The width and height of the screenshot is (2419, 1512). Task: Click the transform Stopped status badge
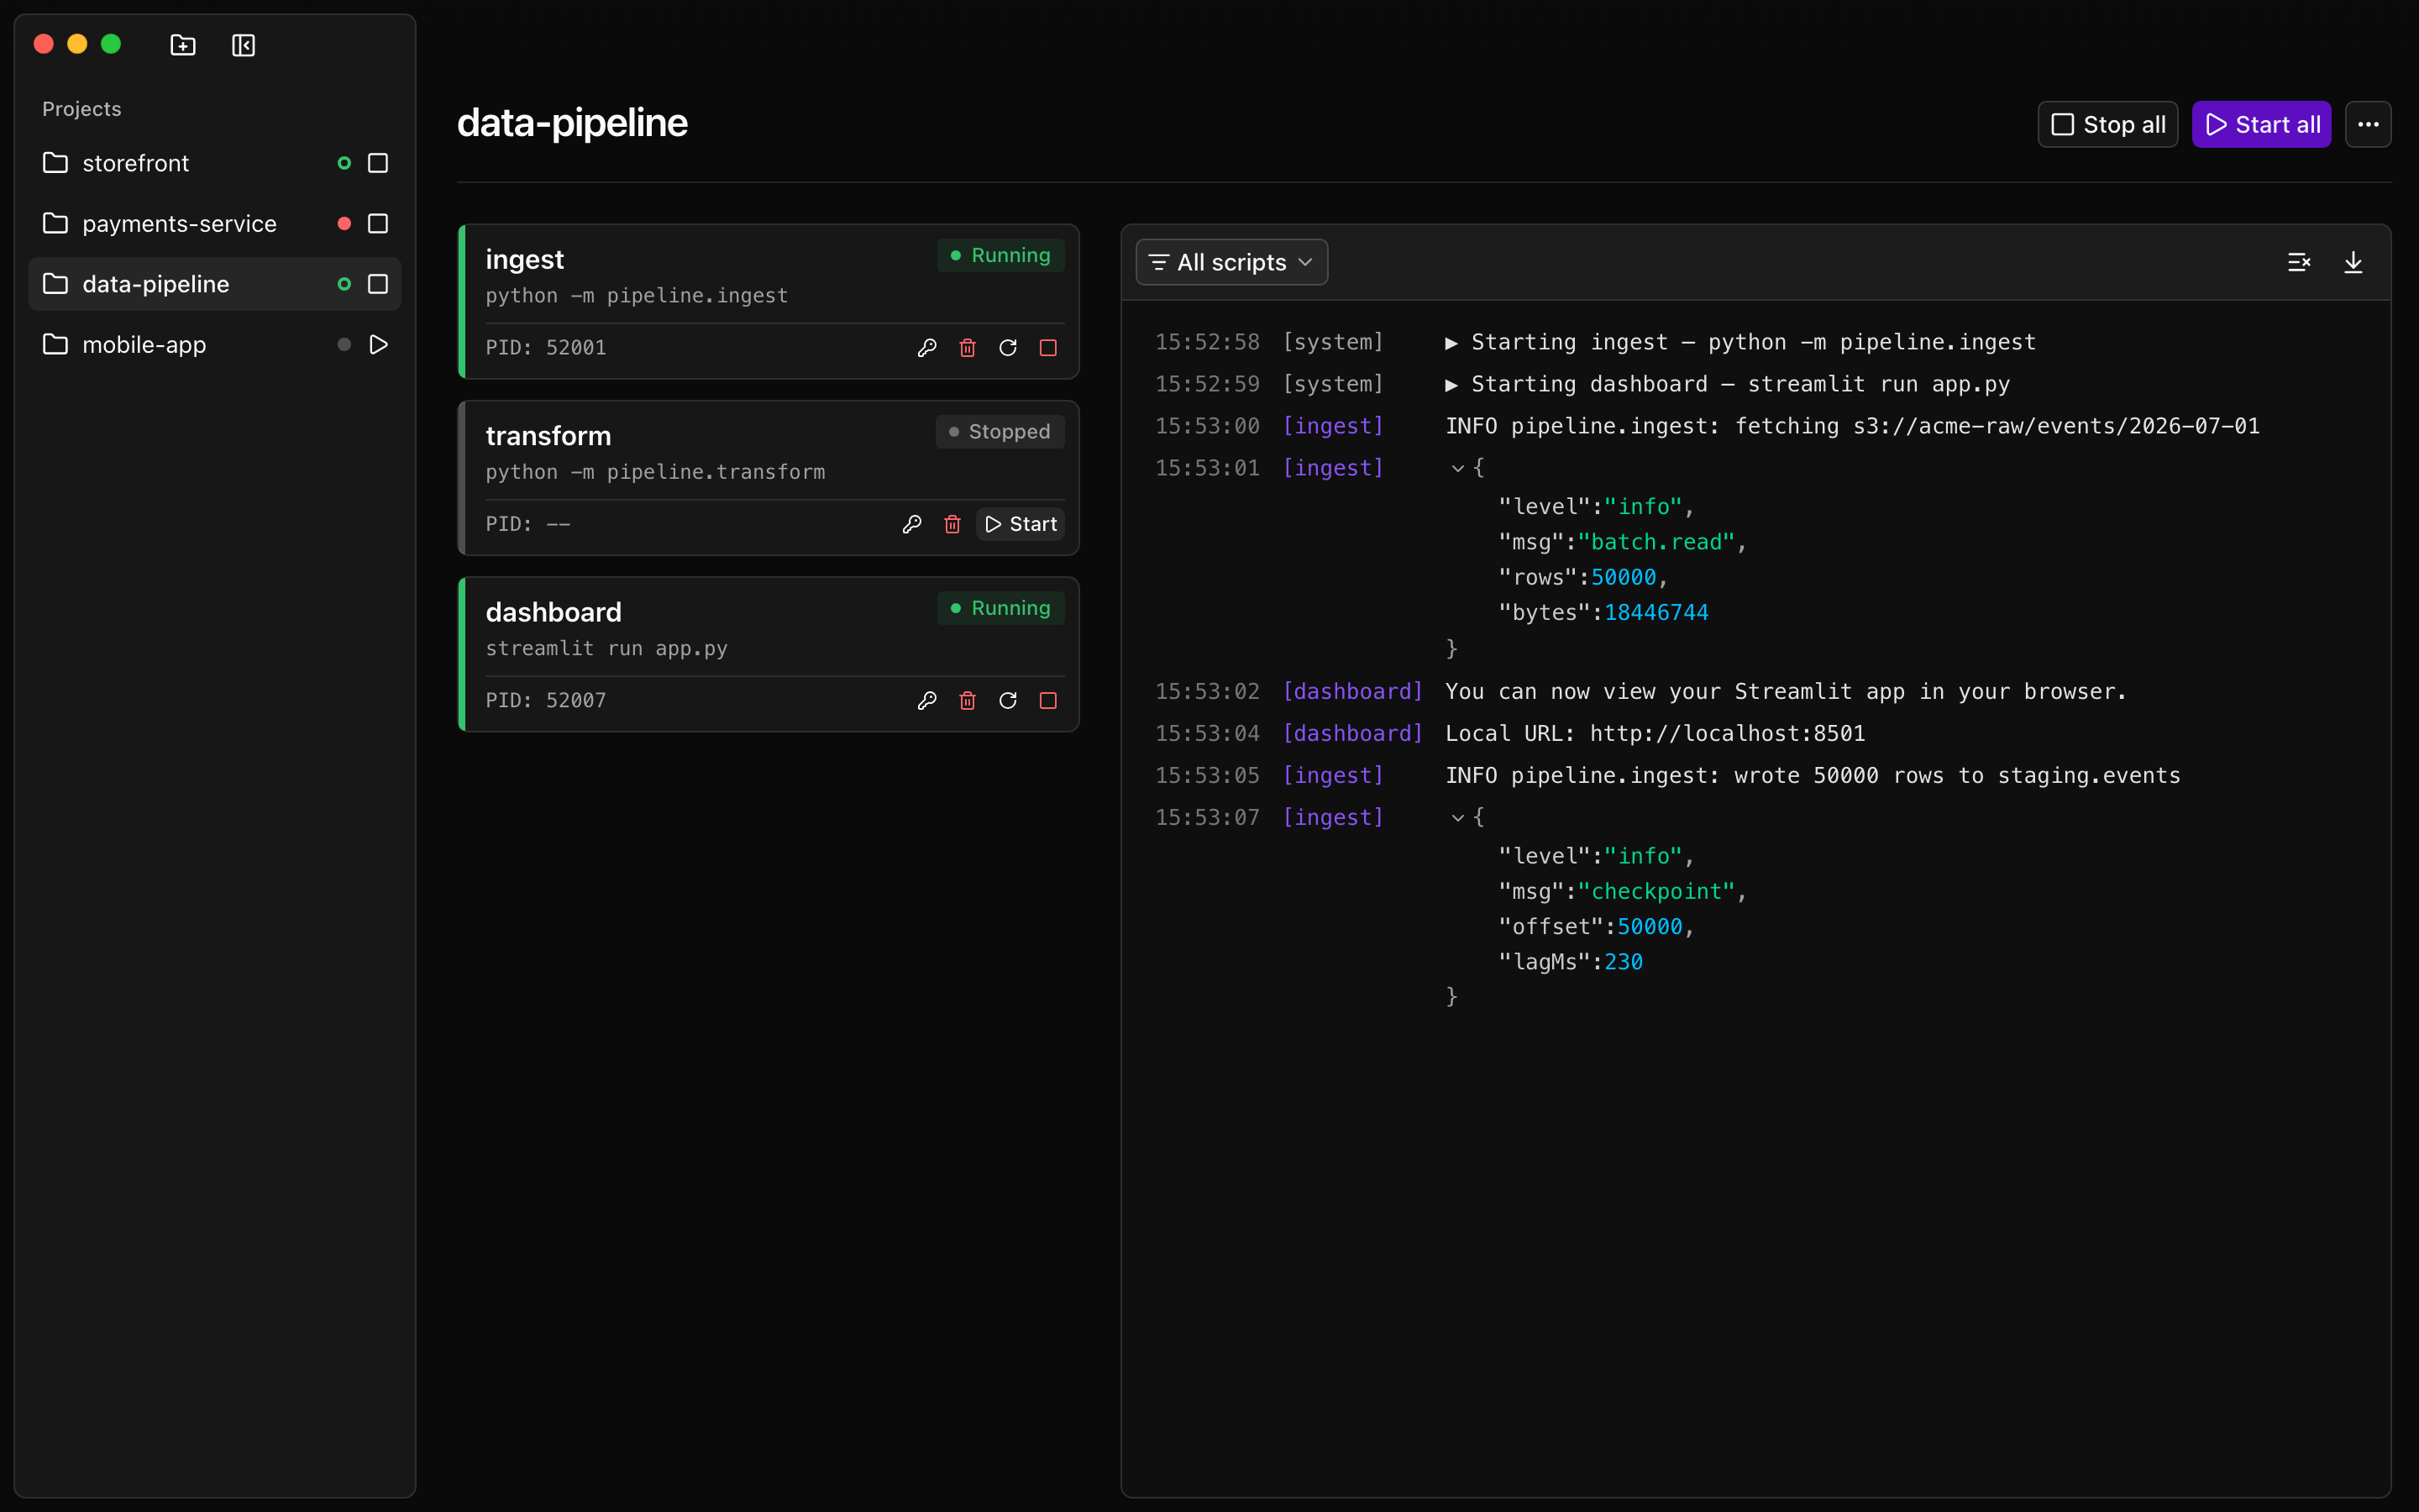coord(1000,432)
